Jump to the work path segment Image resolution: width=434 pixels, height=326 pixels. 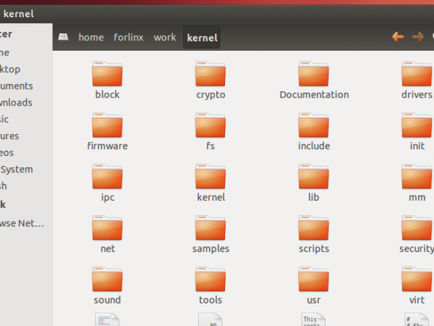tap(164, 37)
